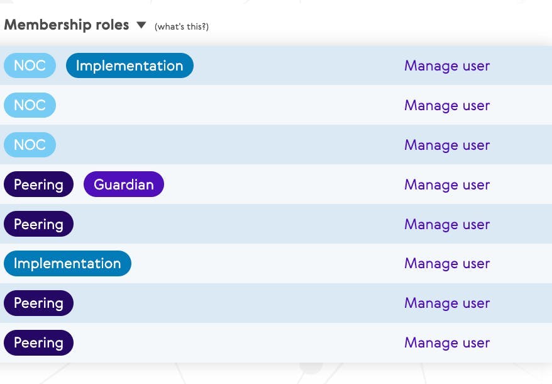This screenshot has height=384, width=552.
Task: Open Manage user in the first row
Action: coord(447,66)
